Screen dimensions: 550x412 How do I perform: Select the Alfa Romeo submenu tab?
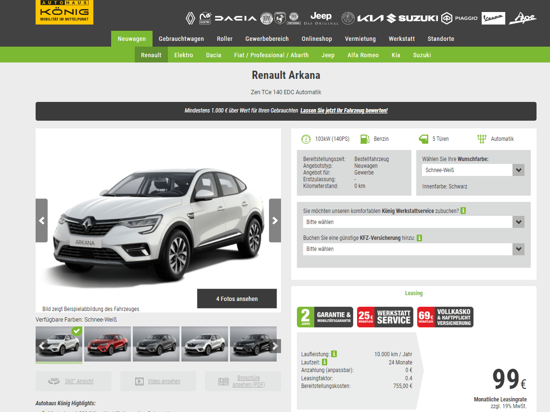coord(363,55)
